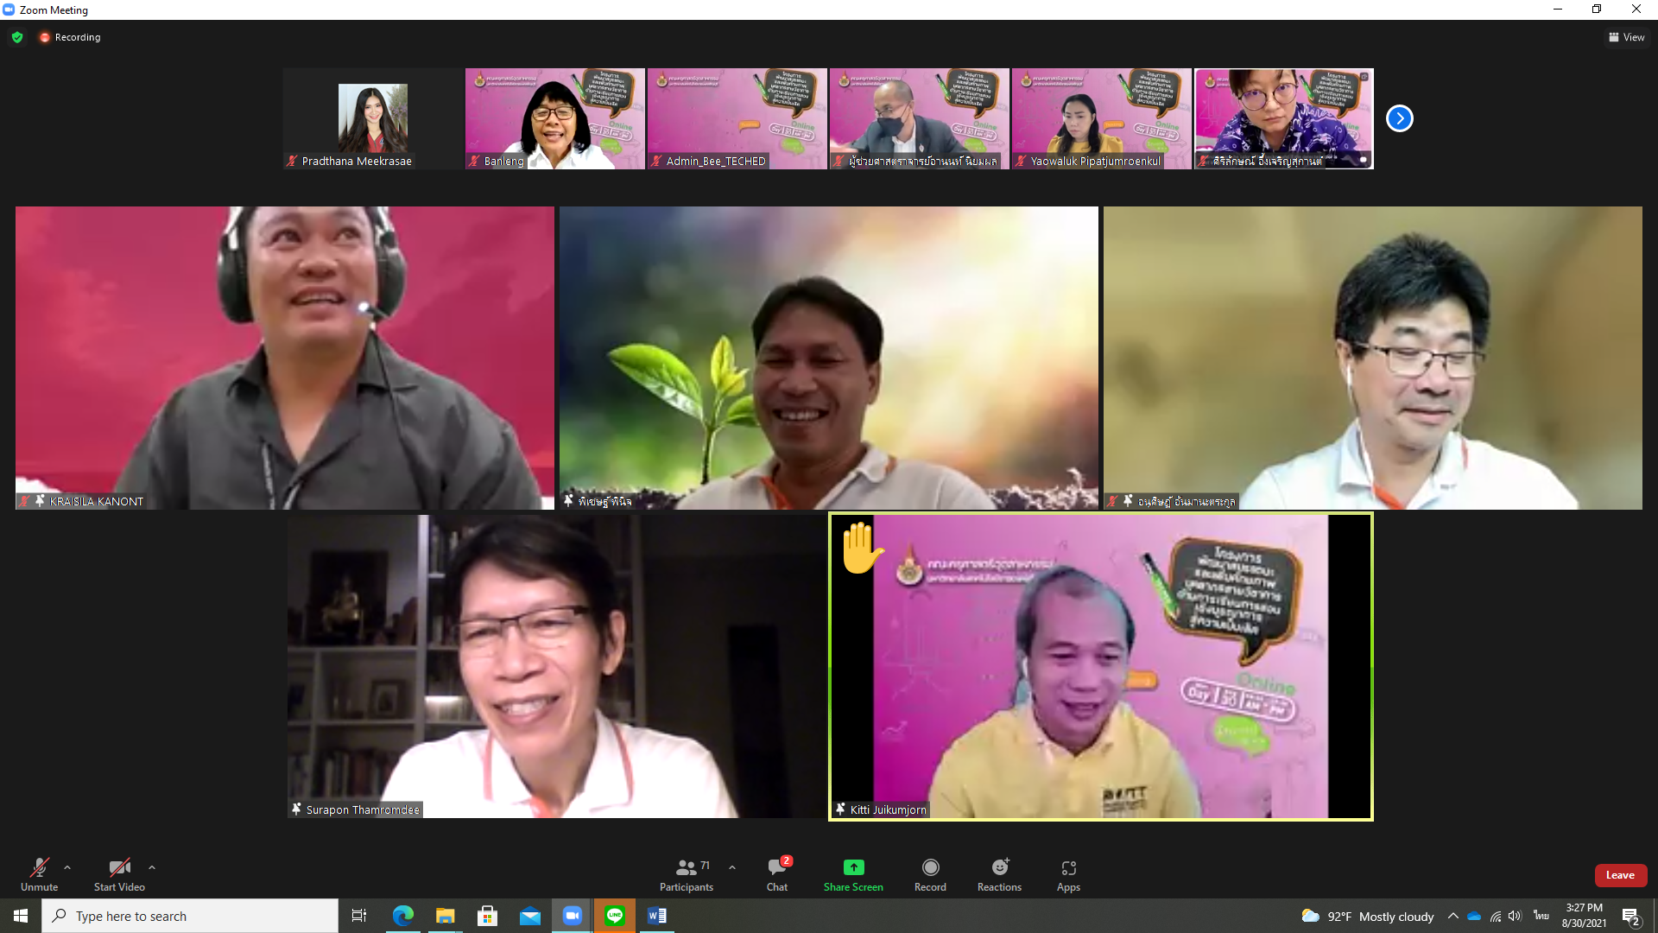This screenshot has width=1658, height=933.
Task: Open LINE app from taskbar
Action: coord(615,916)
